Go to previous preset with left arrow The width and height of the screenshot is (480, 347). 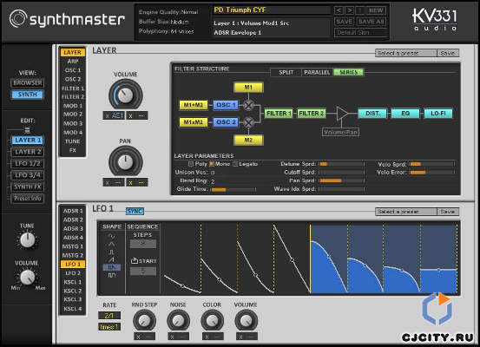[339, 10]
